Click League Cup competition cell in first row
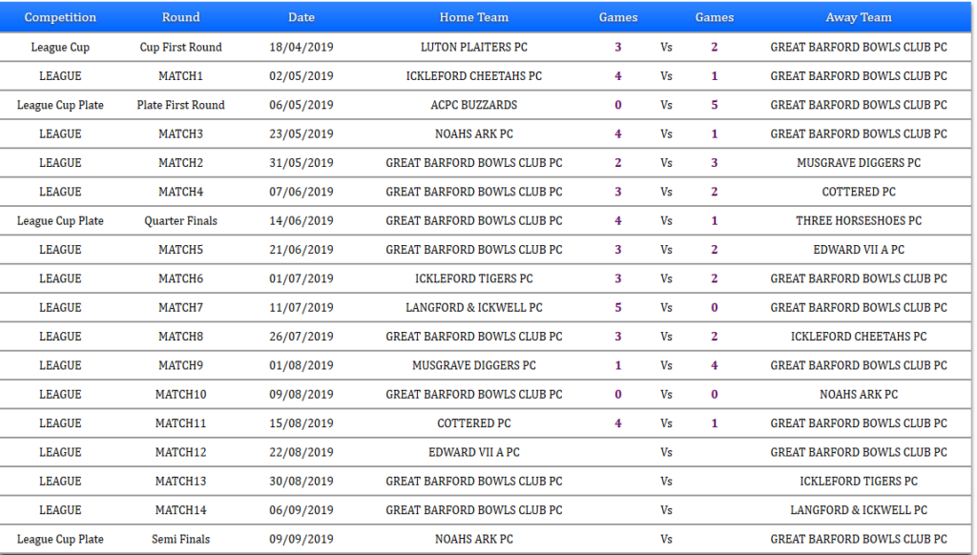This screenshot has width=977, height=555. pyautogui.click(x=60, y=48)
